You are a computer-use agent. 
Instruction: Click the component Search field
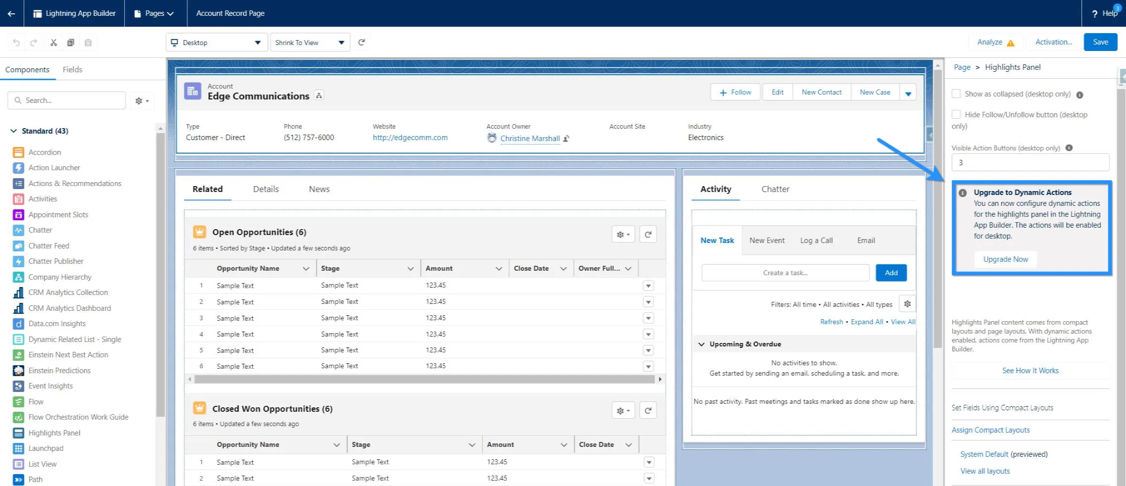(67, 100)
